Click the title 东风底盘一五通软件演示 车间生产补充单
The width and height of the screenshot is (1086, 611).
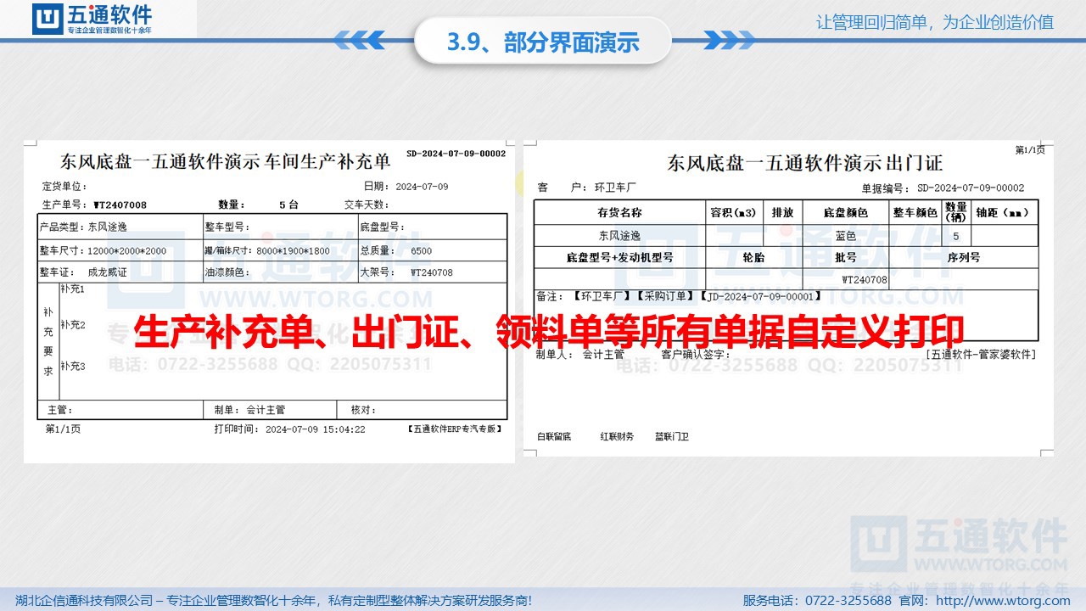pos(225,162)
